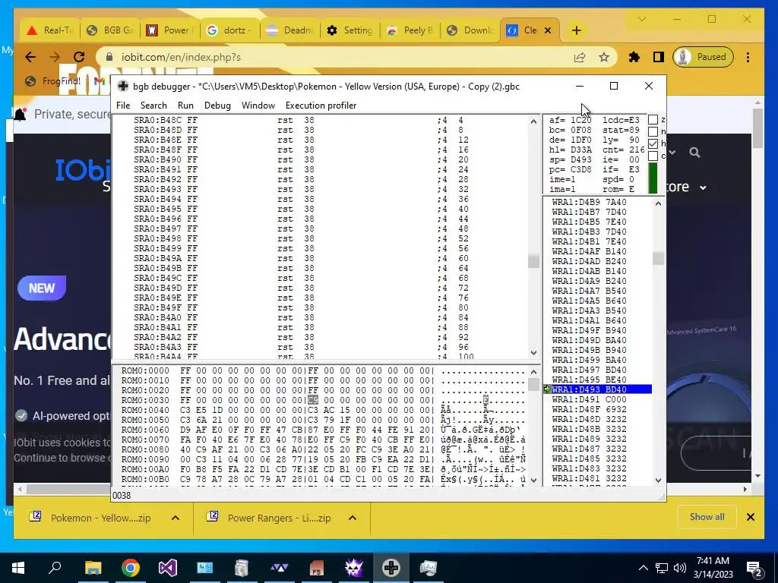
Task: Open the Debug menu in bgb debugger
Action: 217,105
